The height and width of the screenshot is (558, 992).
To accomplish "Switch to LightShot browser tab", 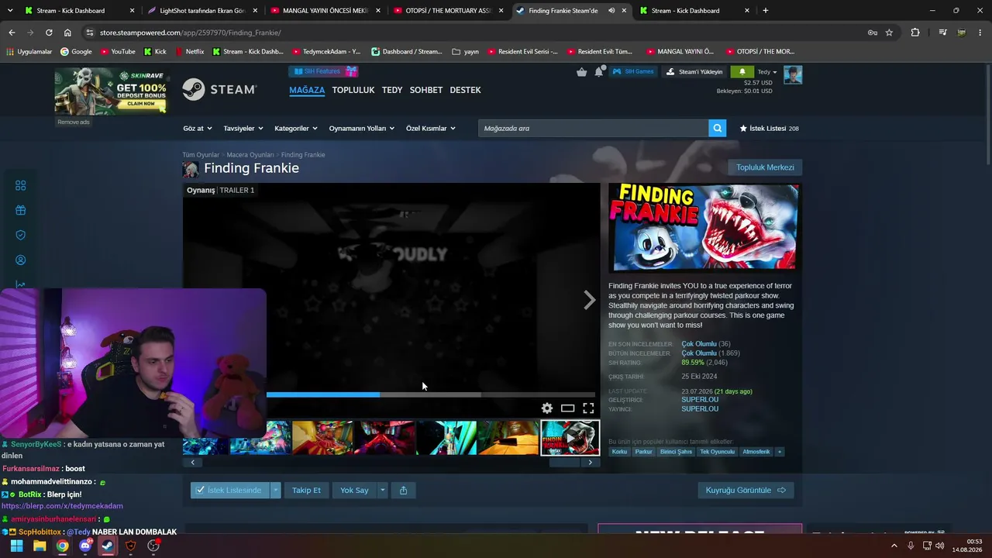I will 201,11.
